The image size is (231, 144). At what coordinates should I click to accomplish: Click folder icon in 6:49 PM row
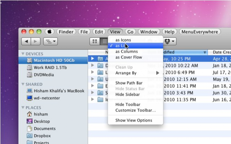[x=100, y=72]
